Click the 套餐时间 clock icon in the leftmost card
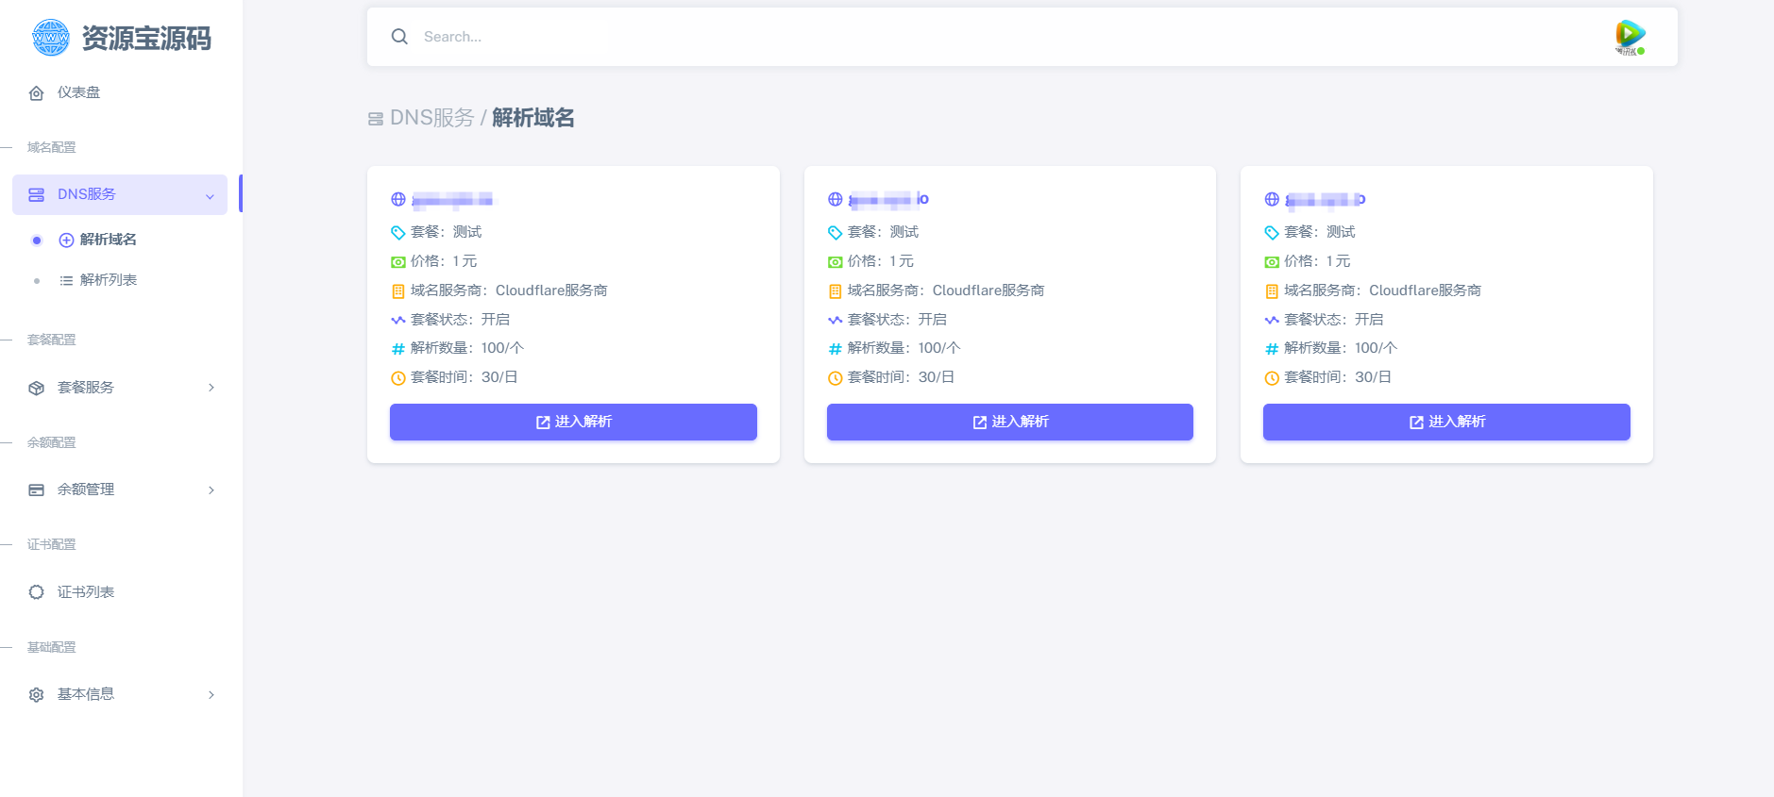 point(398,378)
